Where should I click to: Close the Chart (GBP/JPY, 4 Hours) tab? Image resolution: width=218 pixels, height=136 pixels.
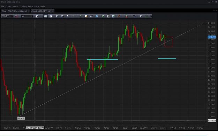click(29, 11)
